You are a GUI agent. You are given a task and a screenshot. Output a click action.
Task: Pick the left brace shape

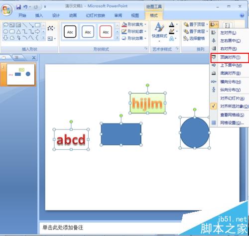(x=37, y=38)
